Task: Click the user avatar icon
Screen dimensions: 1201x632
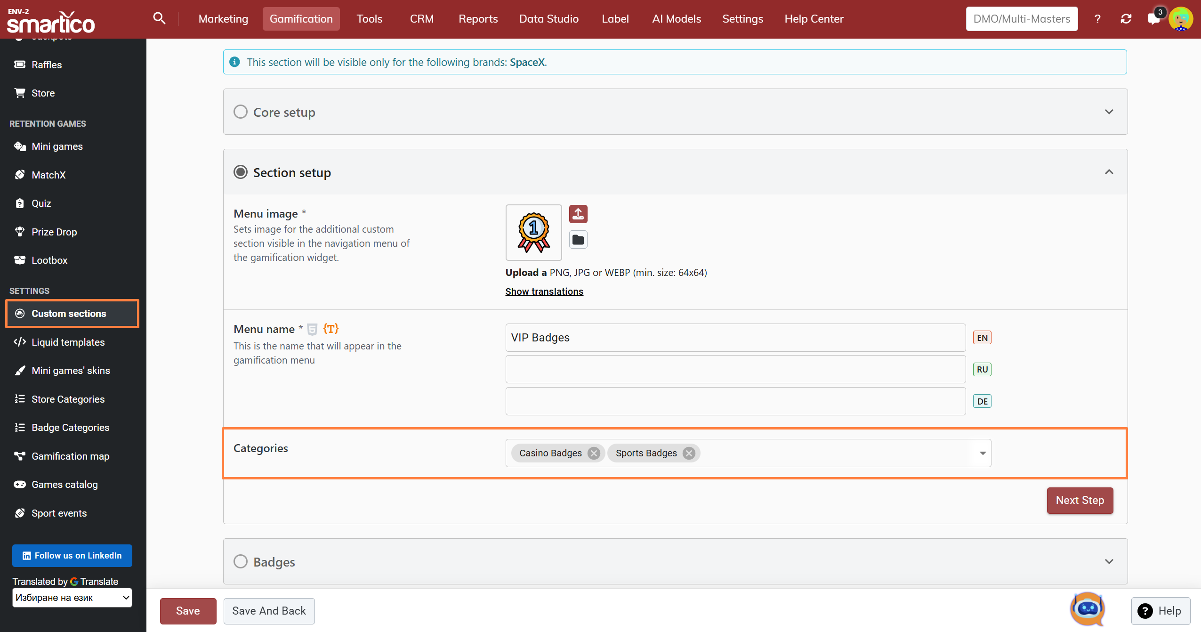Action: [1180, 19]
